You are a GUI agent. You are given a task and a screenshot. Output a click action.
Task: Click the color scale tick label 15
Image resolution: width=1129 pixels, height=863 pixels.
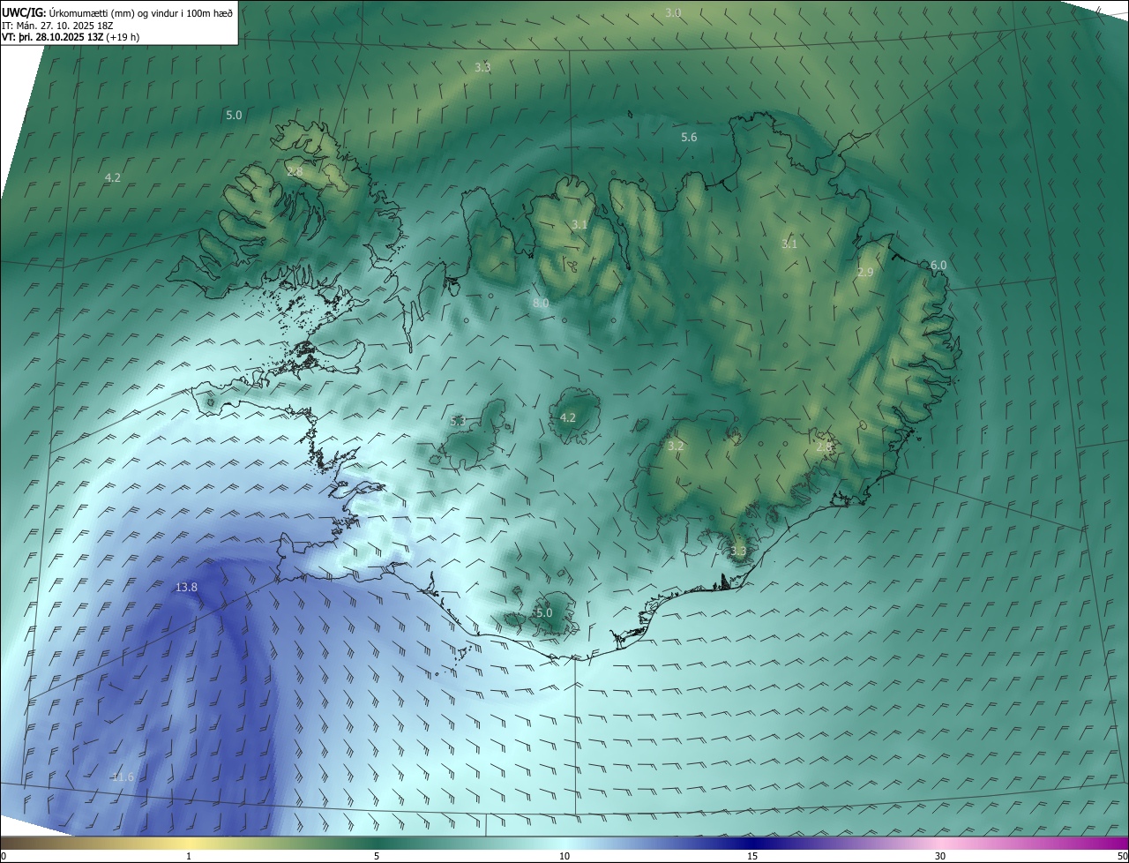tap(752, 856)
